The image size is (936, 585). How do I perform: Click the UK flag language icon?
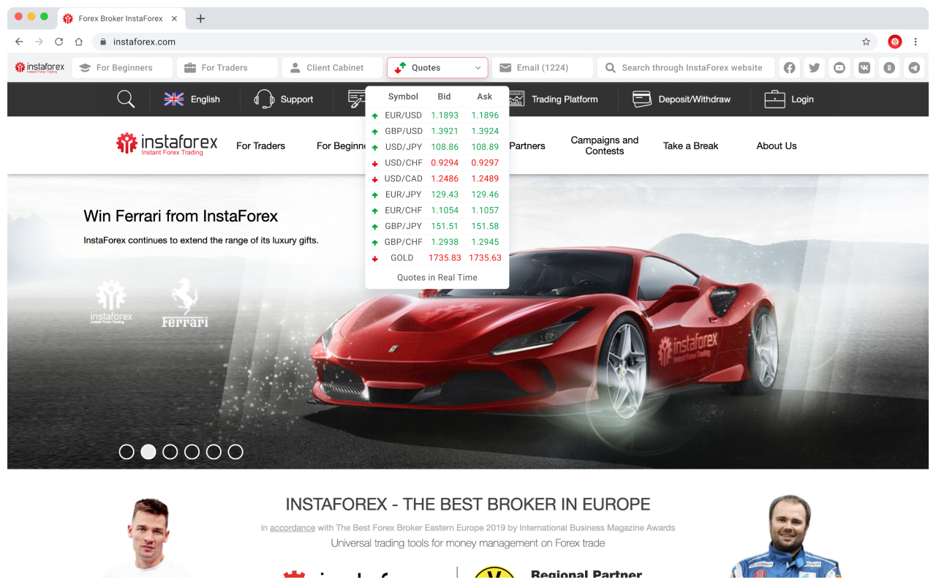[x=174, y=99]
